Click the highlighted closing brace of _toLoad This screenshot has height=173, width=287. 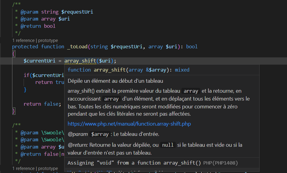point(14,111)
